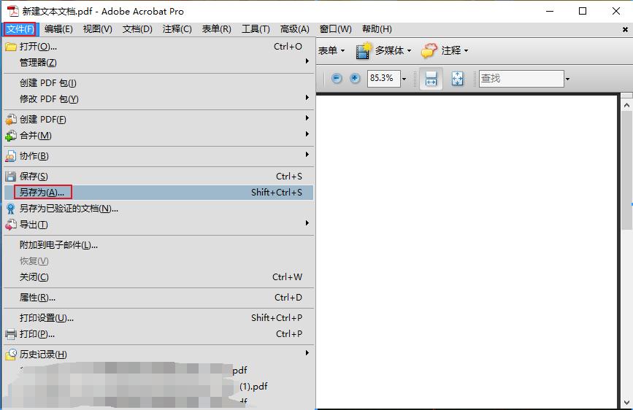This screenshot has height=410, width=633.
Task: Expand the 创建 PDF(F) submenu arrow
Action: click(x=307, y=118)
